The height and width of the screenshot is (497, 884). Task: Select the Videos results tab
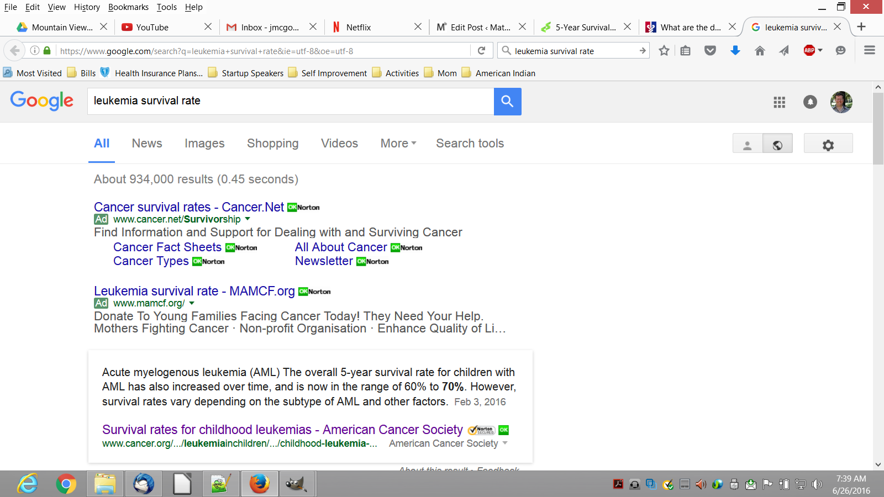[x=339, y=144]
